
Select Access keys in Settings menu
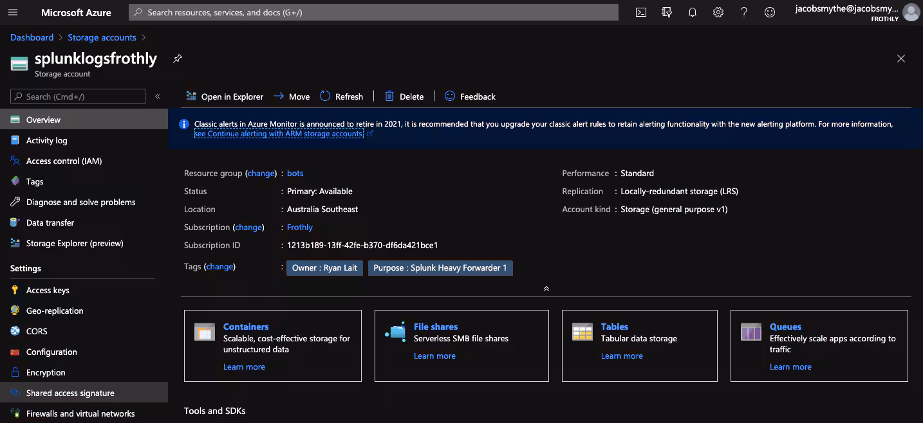click(48, 290)
